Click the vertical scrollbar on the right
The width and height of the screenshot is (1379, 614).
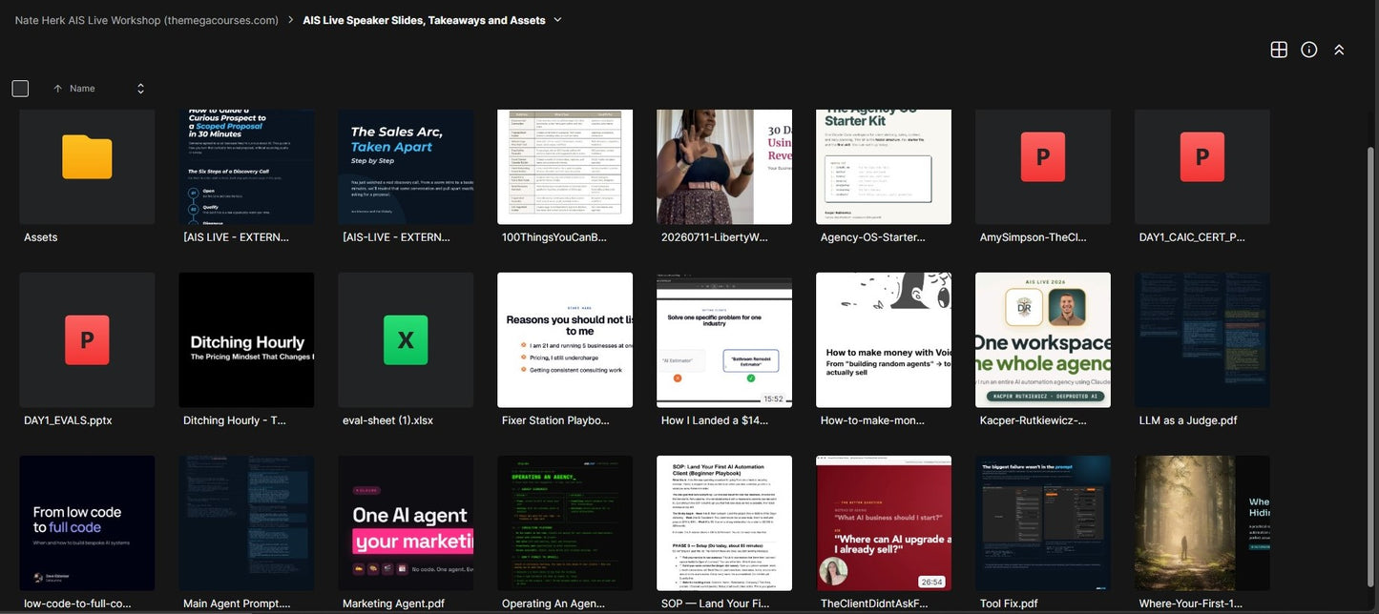(1372, 372)
